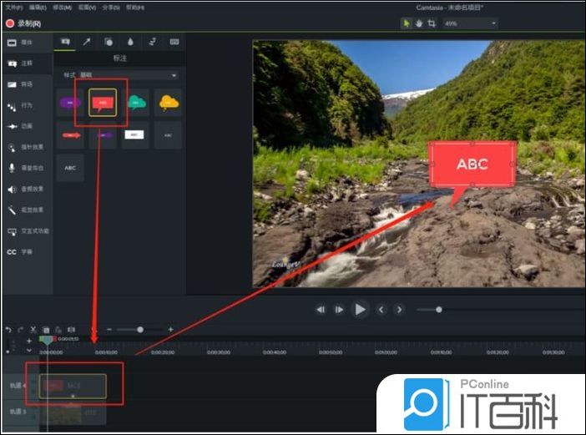
Task: Select the canvas Pan hand tool
Action: click(x=419, y=23)
